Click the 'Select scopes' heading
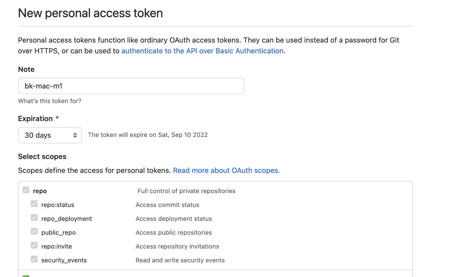This screenshot has height=277, width=450. pos(42,157)
